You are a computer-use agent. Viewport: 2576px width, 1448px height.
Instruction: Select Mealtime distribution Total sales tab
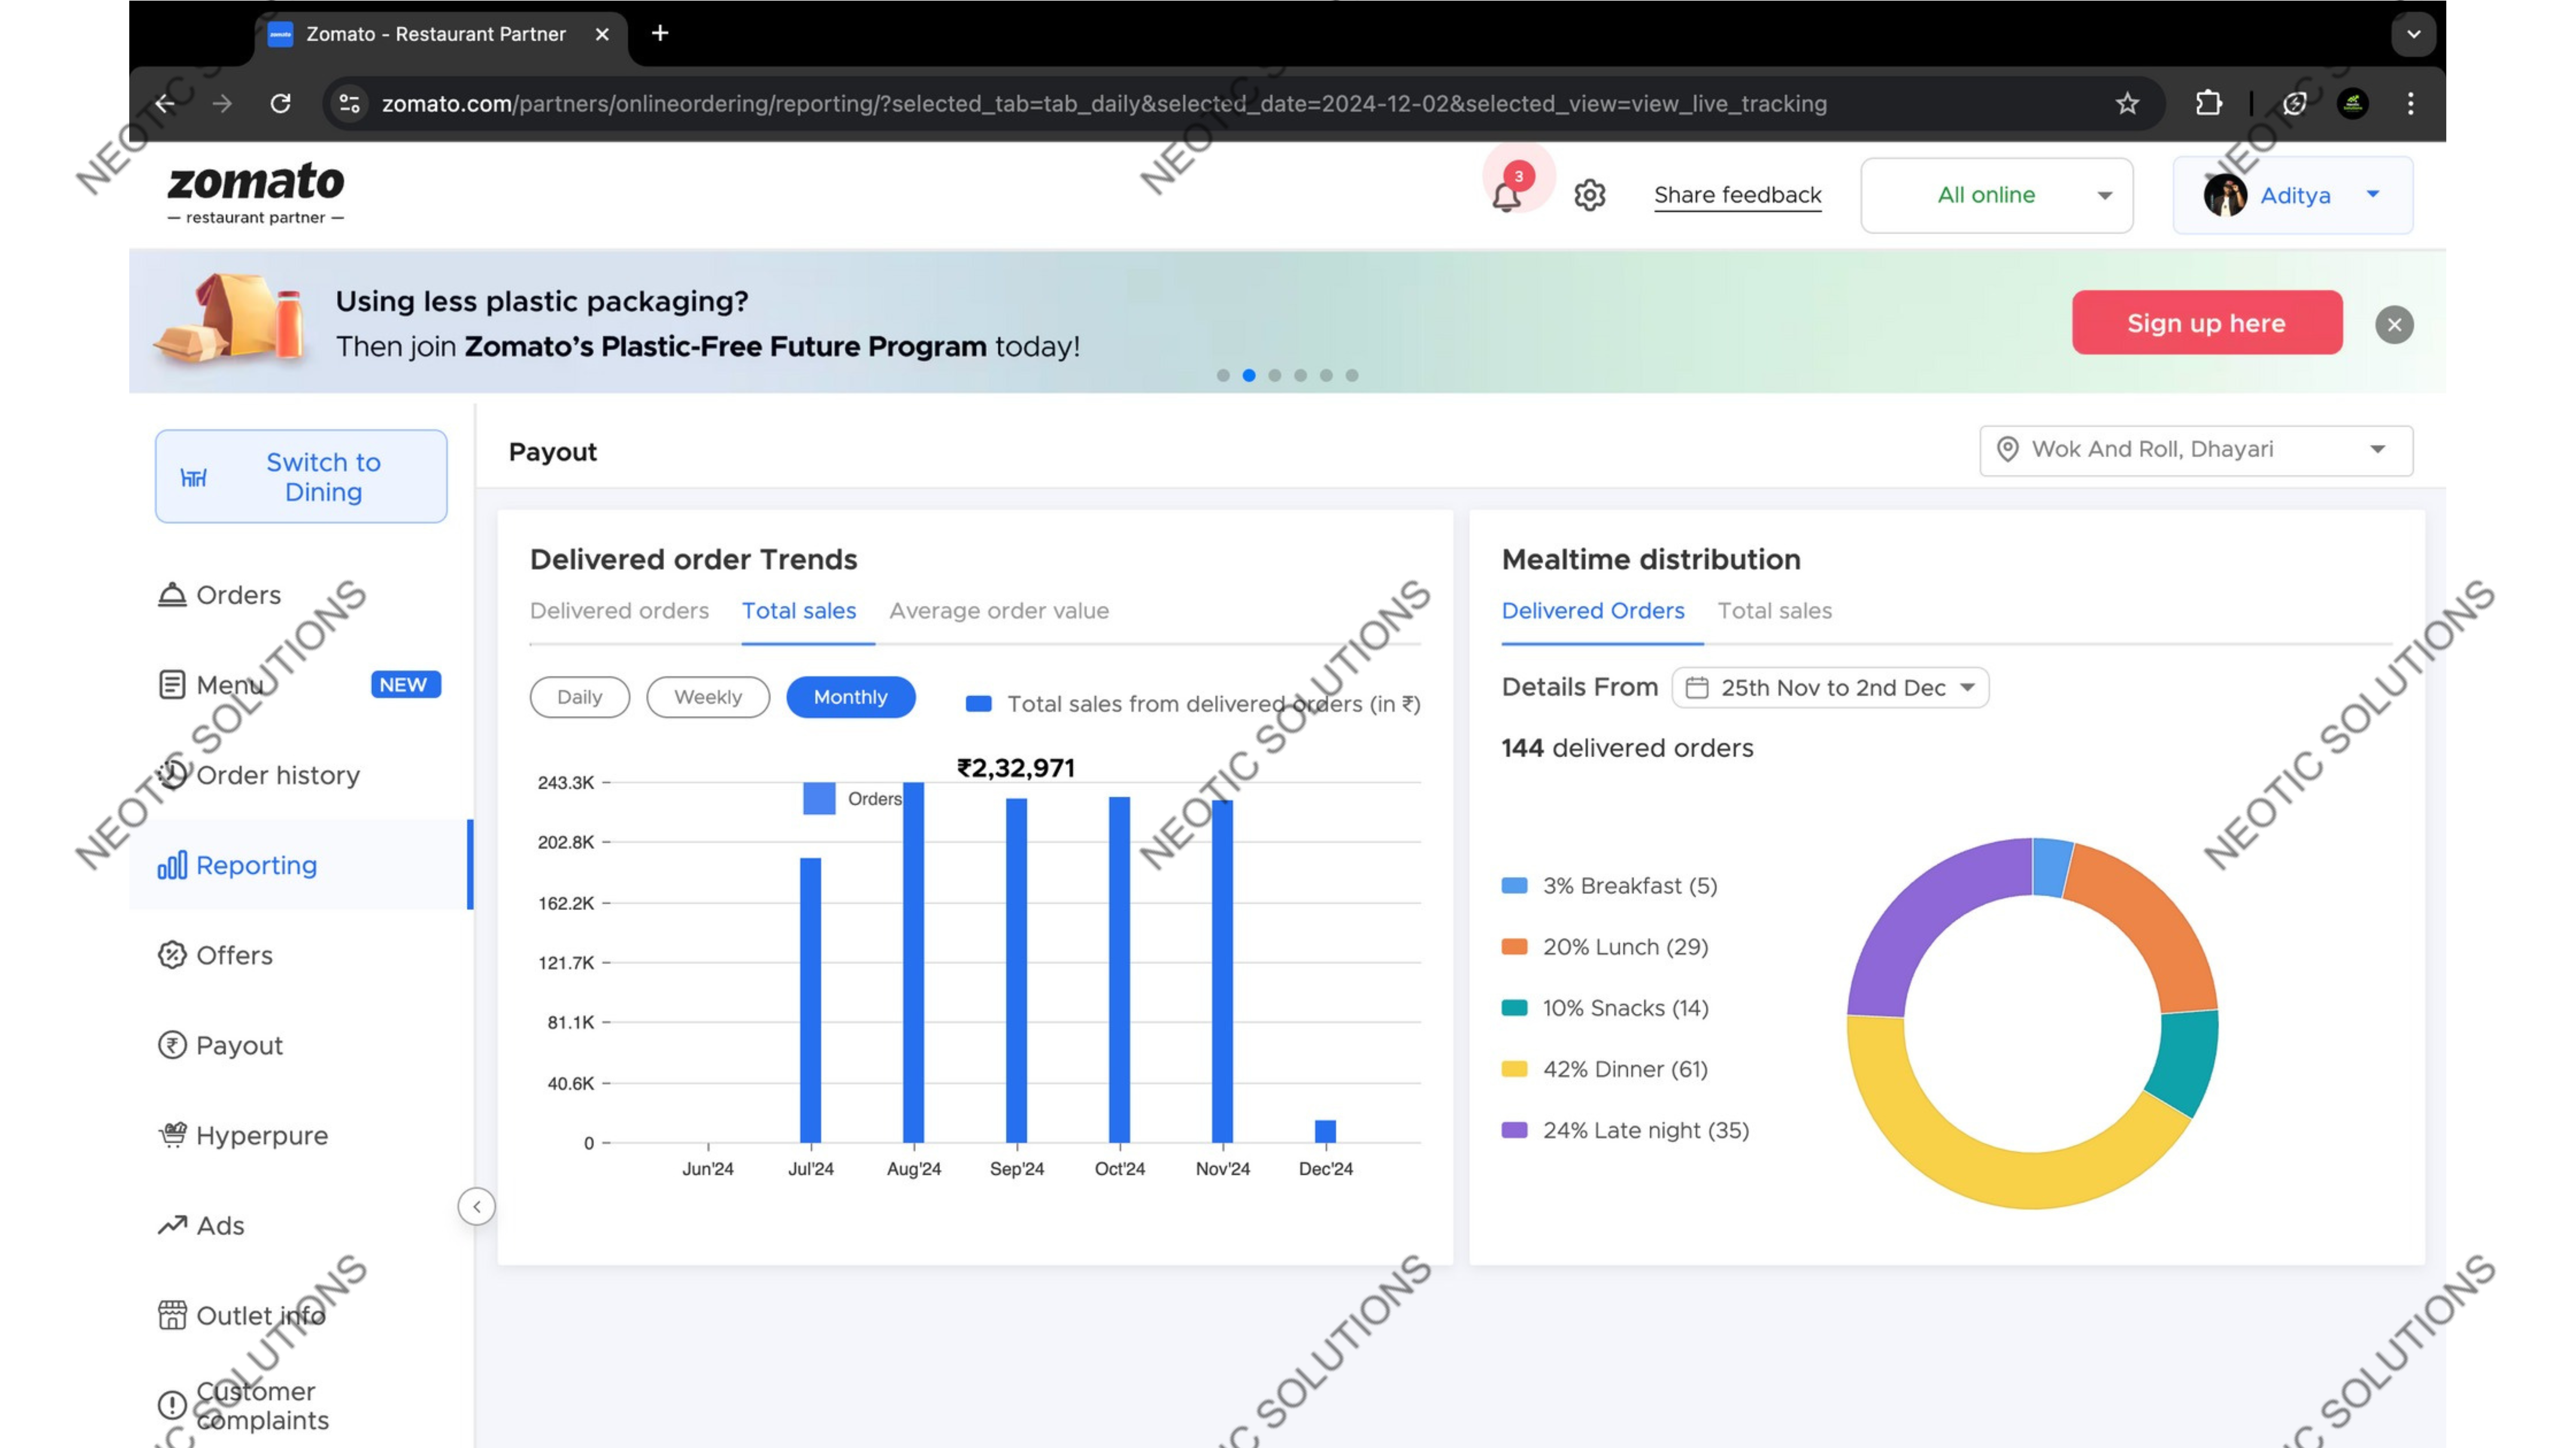coord(1775,611)
